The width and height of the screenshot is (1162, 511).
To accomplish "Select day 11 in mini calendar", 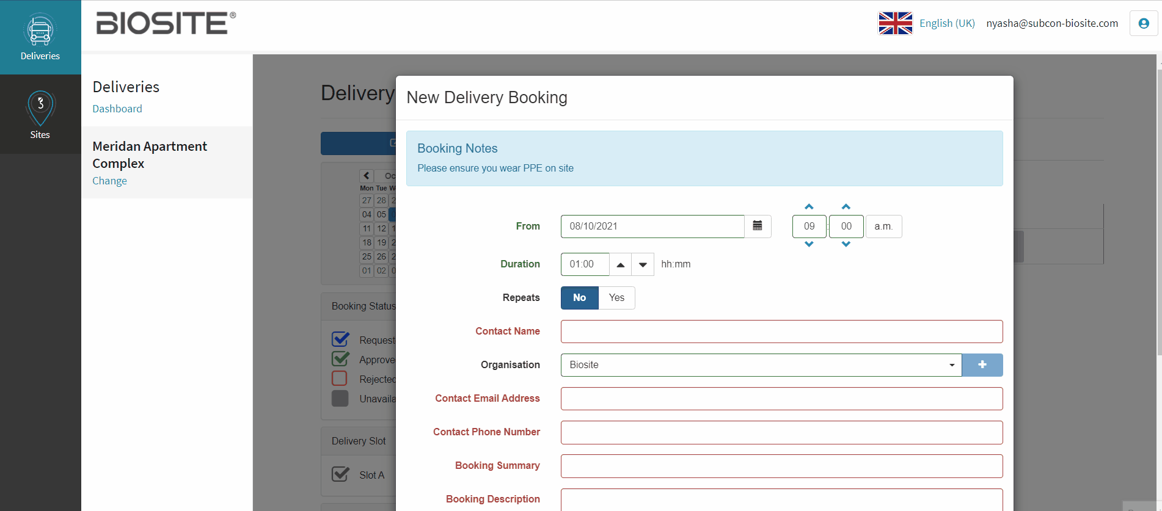I will coord(367,228).
